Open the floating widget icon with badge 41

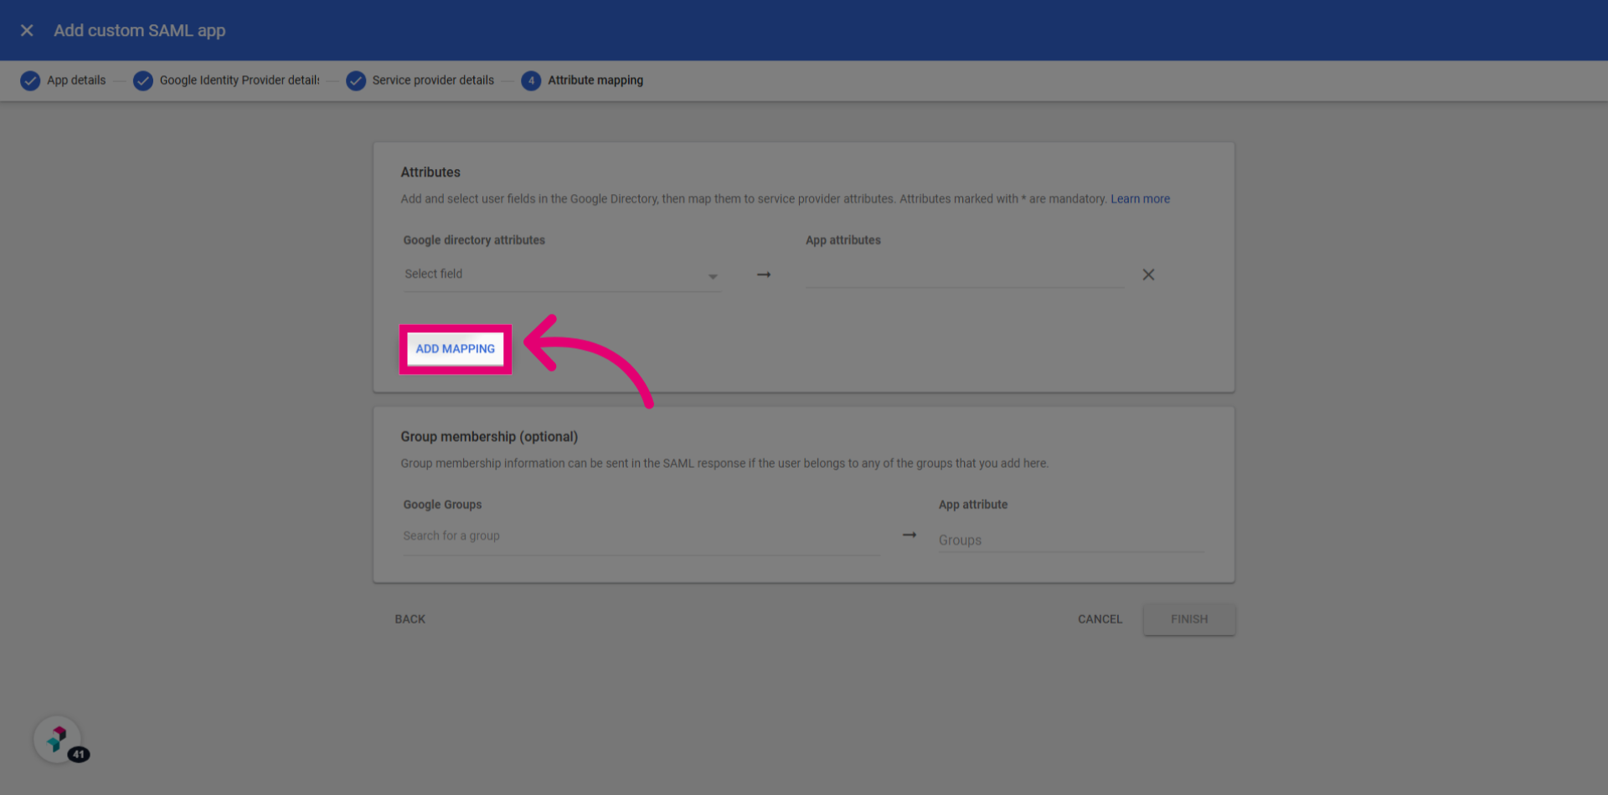pyautogui.click(x=58, y=739)
